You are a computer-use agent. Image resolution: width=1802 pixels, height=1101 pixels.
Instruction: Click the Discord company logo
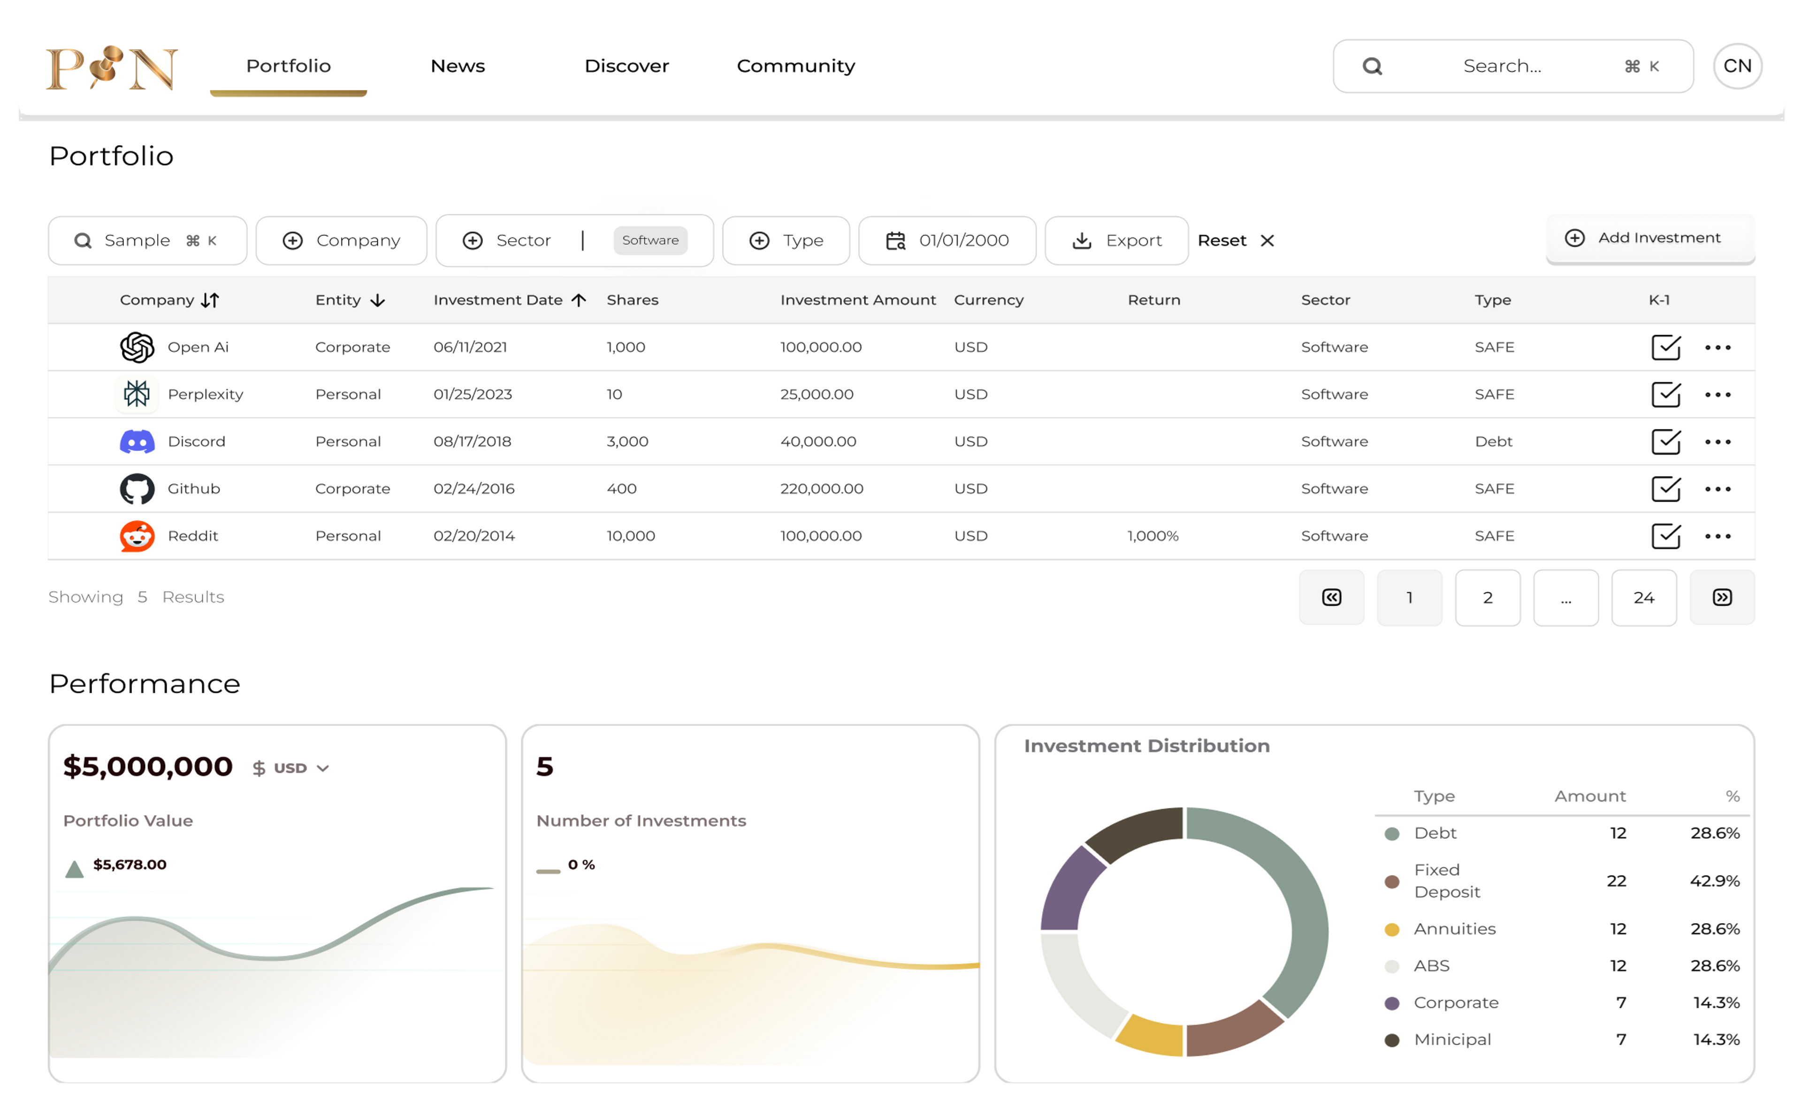coord(137,442)
